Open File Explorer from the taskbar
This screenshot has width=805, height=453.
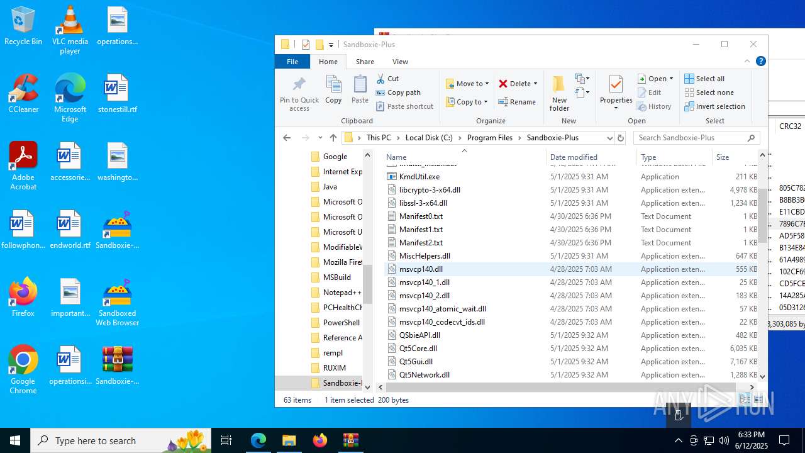[x=289, y=440]
